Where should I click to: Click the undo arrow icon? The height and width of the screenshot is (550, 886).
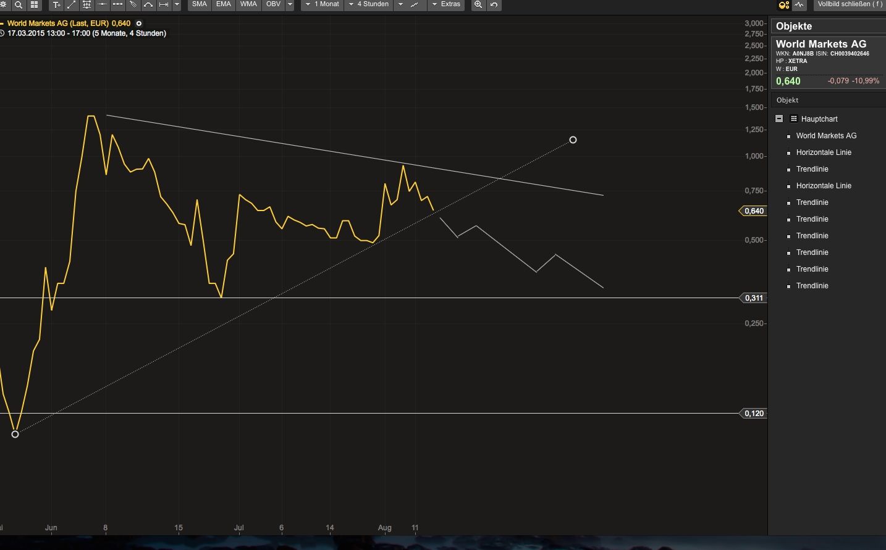click(493, 5)
